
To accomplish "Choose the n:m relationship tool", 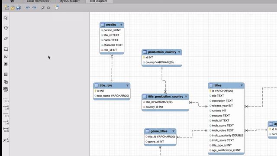I will click(6, 130).
